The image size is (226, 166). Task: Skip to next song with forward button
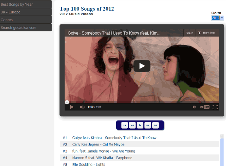(148, 125)
